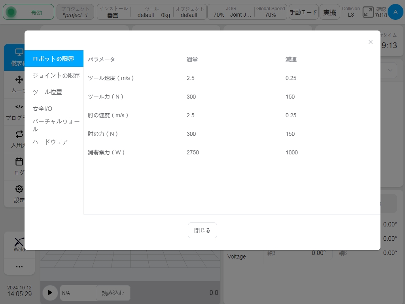This screenshot has height=304, width=405.
Task: Click the 消費電力 (W) parameter label
Action: [106, 152]
